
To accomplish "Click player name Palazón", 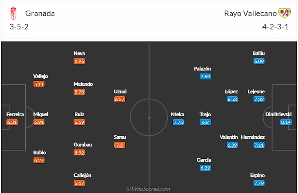I will (202, 69).
